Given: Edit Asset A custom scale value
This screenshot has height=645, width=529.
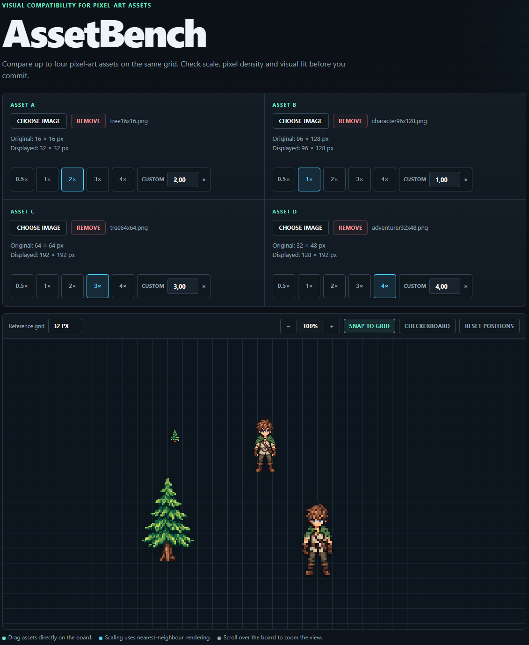Looking at the screenshot, I should (x=183, y=180).
